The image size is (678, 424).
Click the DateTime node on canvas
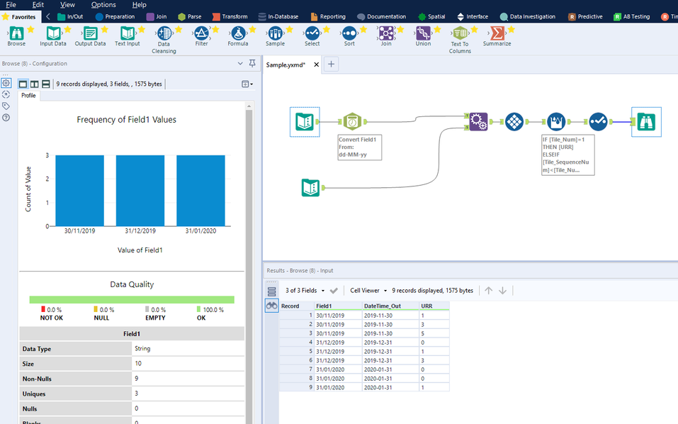click(x=352, y=122)
